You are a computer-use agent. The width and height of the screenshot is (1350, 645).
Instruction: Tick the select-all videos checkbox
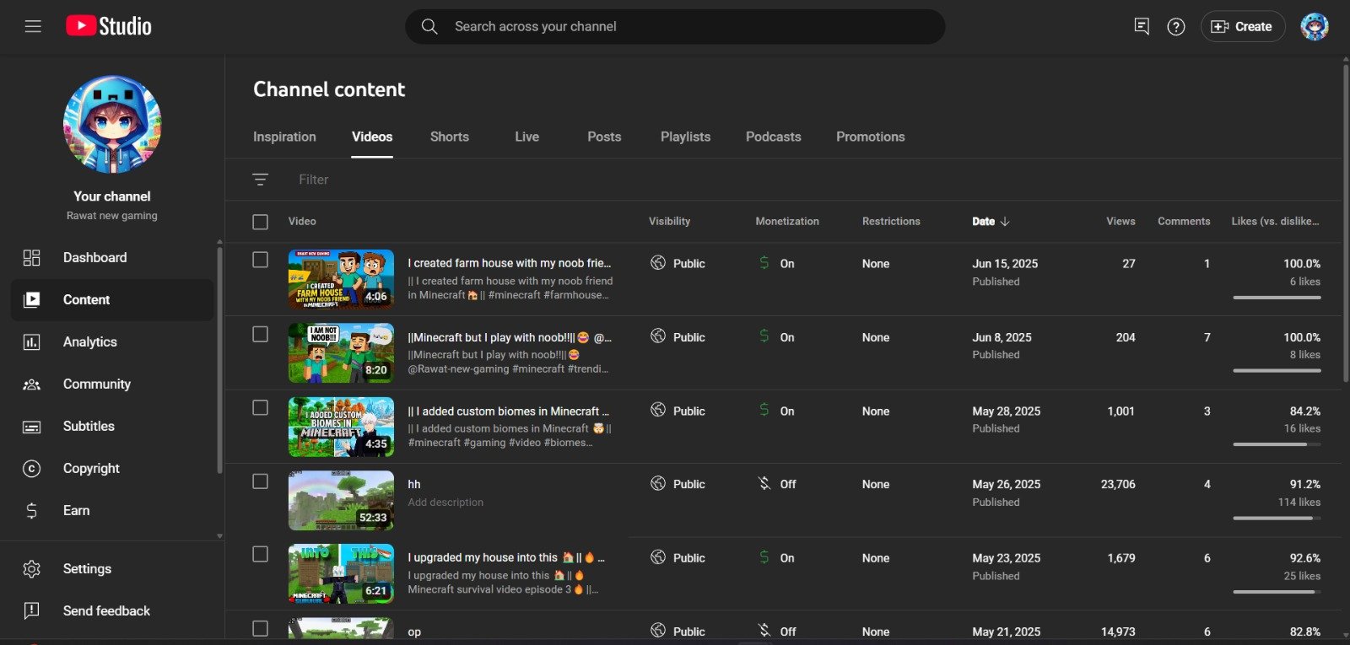(x=261, y=222)
